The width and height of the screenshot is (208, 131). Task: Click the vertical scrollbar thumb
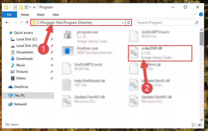pos(202,39)
